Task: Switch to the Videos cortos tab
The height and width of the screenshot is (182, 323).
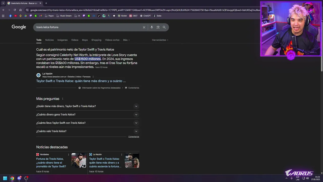Action: tap(112, 40)
